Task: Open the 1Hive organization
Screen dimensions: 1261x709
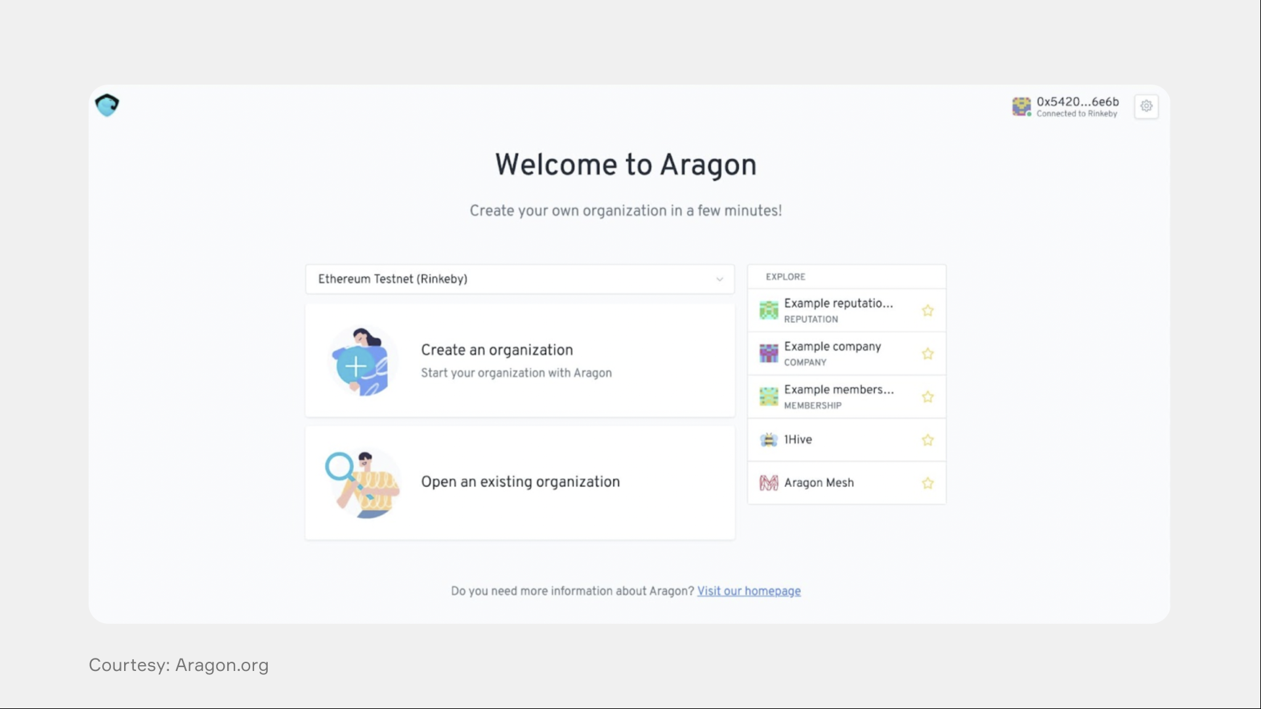Action: pos(846,440)
